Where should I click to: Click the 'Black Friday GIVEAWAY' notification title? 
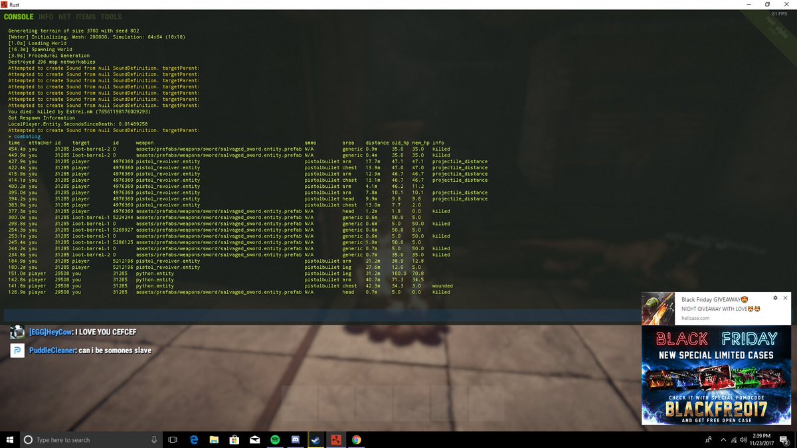(715, 300)
